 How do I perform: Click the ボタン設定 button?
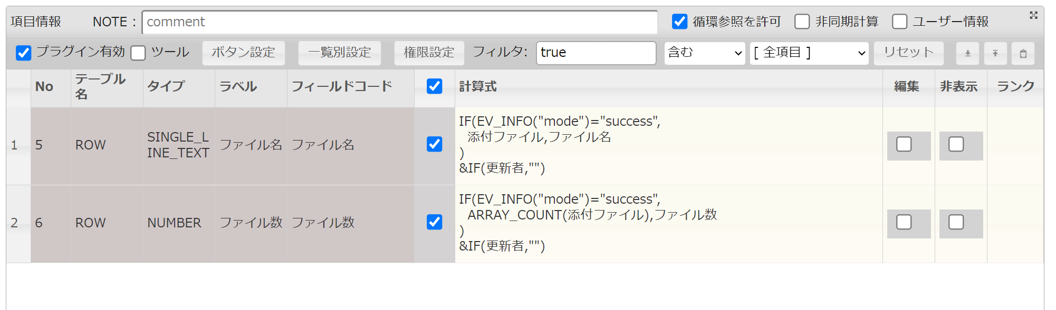[243, 53]
